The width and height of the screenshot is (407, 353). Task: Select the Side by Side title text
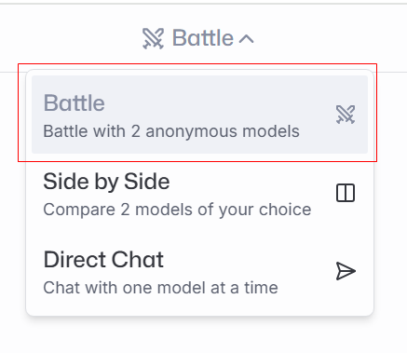[106, 182]
